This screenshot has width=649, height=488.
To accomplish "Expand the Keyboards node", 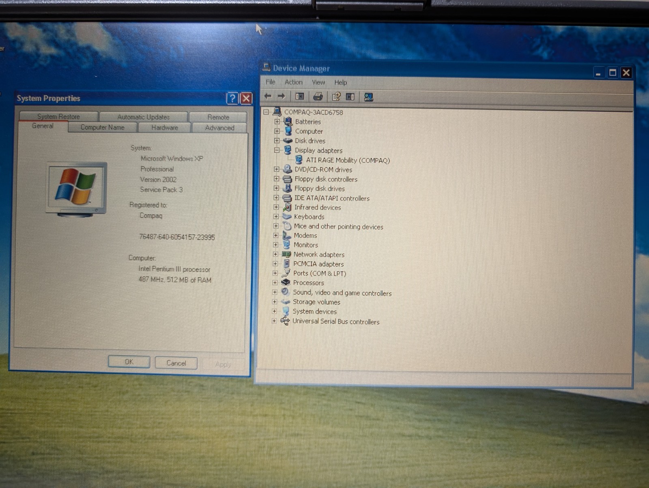I will pos(276,216).
